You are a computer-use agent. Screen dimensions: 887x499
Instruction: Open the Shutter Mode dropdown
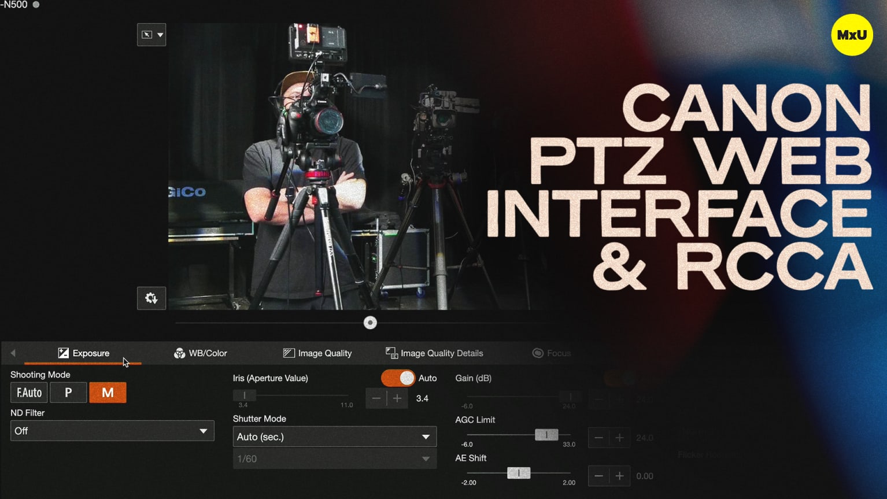(x=334, y=437)
